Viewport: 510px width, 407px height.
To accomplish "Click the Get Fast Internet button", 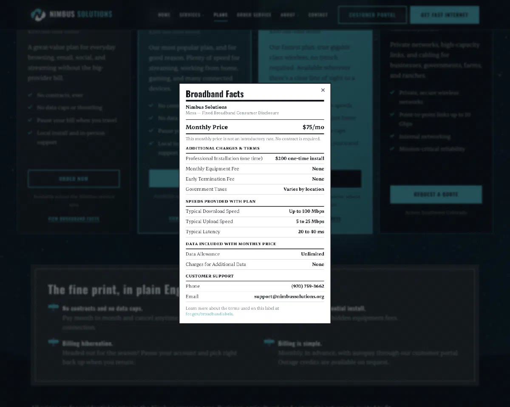I will pos(445,15).
